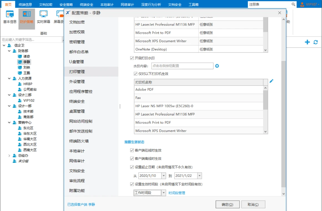Viewport: 322px width, 211px height.
Task: Open the 文档加密 menu tab
Action: click(45, 4)
